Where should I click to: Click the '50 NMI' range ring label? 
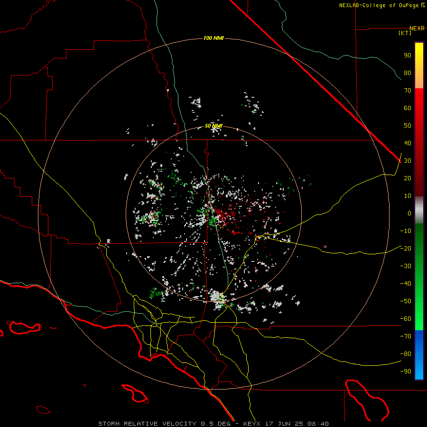[213, 126]
